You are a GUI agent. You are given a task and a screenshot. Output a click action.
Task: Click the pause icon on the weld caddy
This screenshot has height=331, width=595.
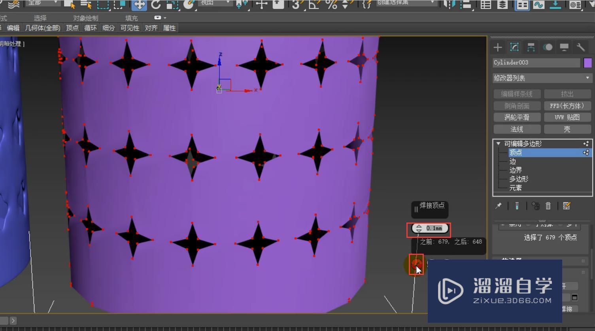pos(416,209)
